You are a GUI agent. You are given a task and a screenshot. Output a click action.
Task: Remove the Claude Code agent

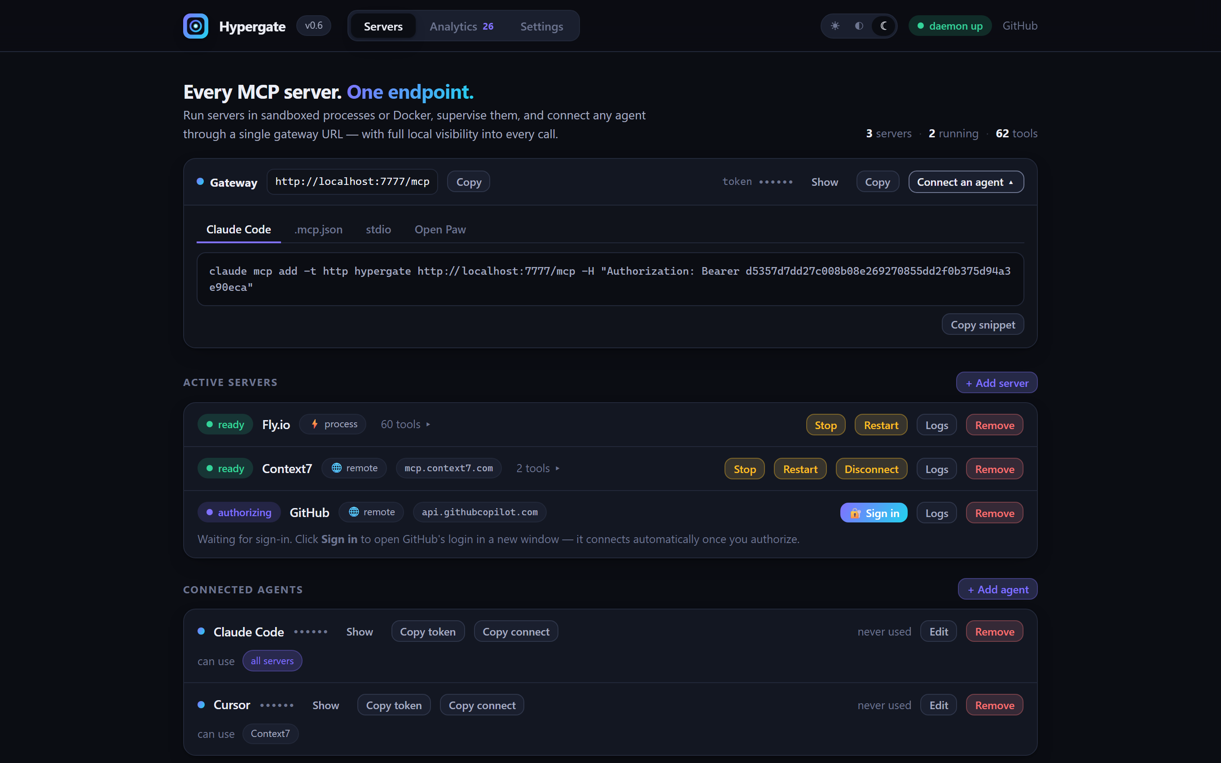point(994,632)
